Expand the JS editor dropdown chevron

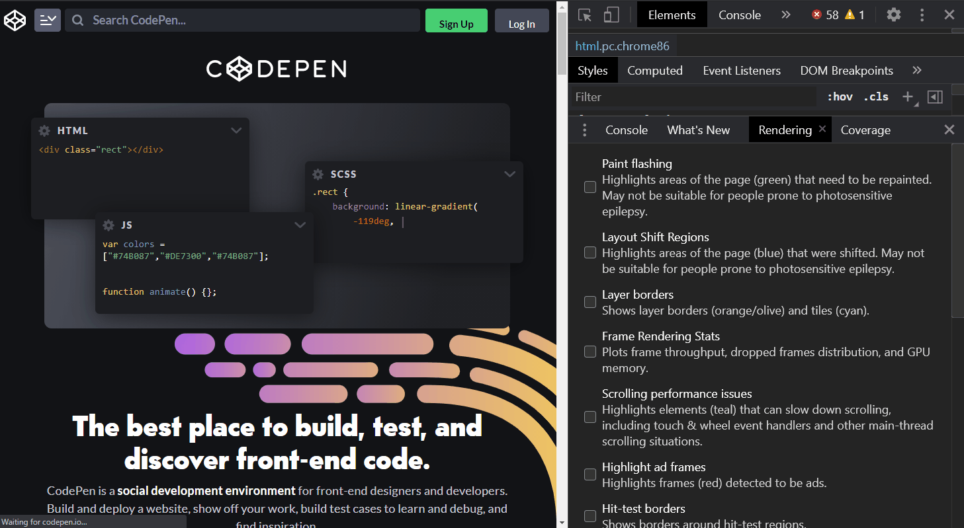(300, 225)
